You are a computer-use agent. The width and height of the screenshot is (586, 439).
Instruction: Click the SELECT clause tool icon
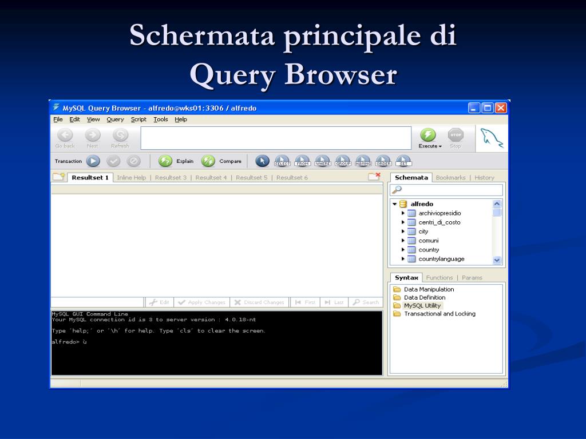pos(282,161)
